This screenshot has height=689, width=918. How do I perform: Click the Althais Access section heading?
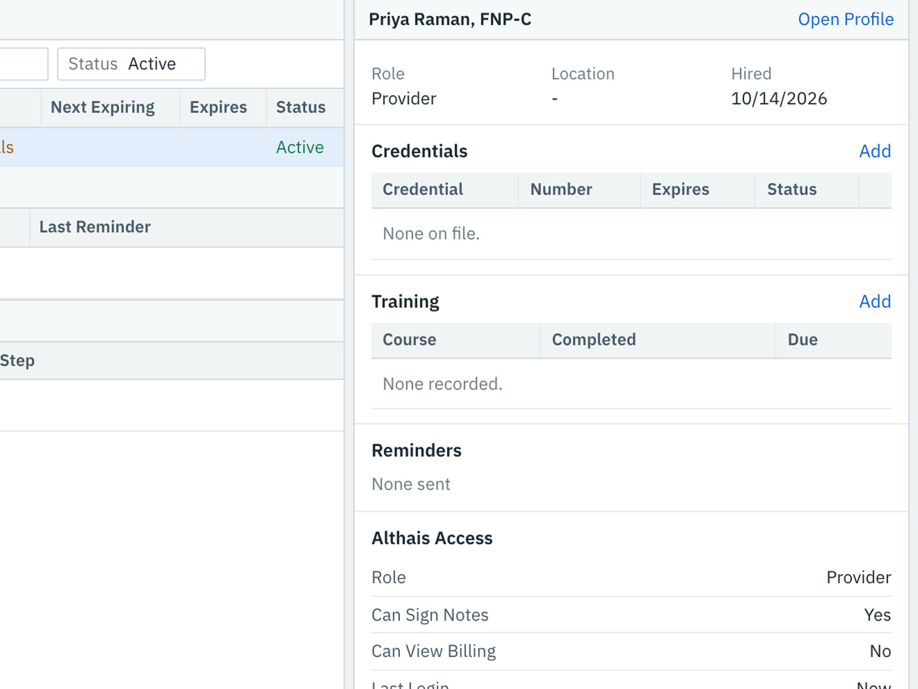[432, 539]
